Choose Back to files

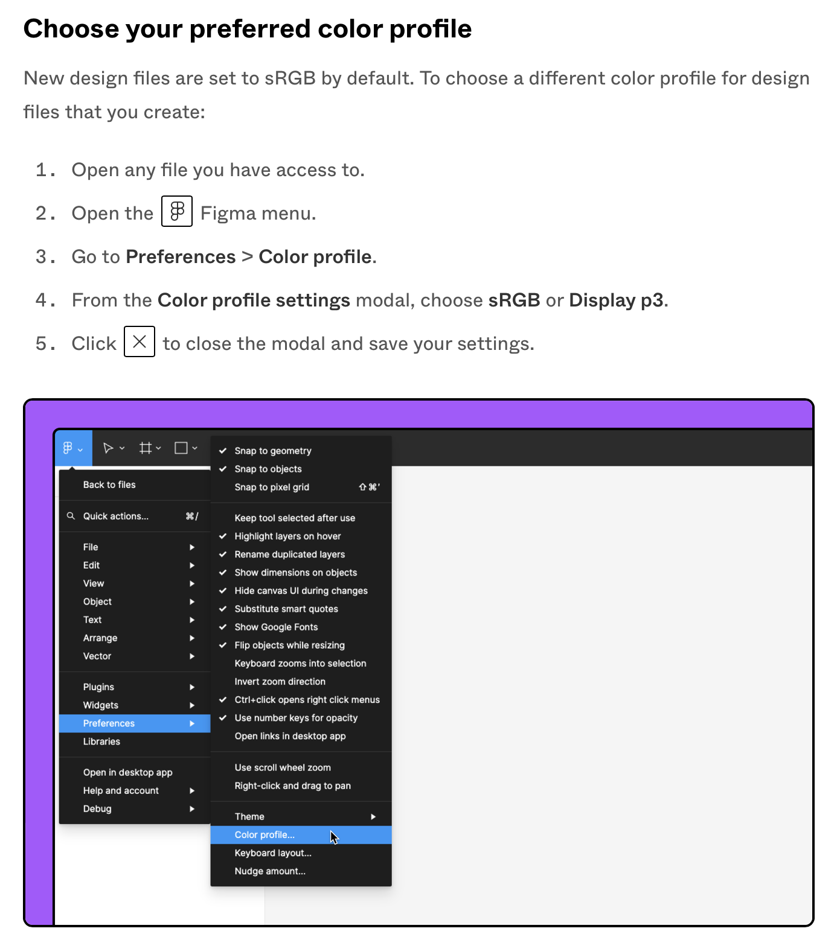point(135,484)
